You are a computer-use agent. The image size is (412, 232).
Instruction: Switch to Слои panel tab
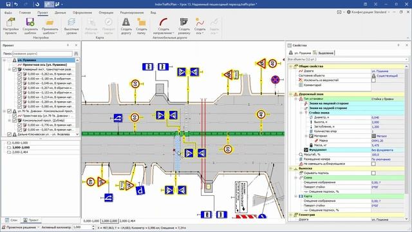click(11, 220)
